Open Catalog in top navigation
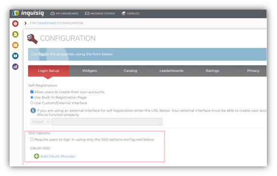277x176 pixels. click(x=131, y=13)
